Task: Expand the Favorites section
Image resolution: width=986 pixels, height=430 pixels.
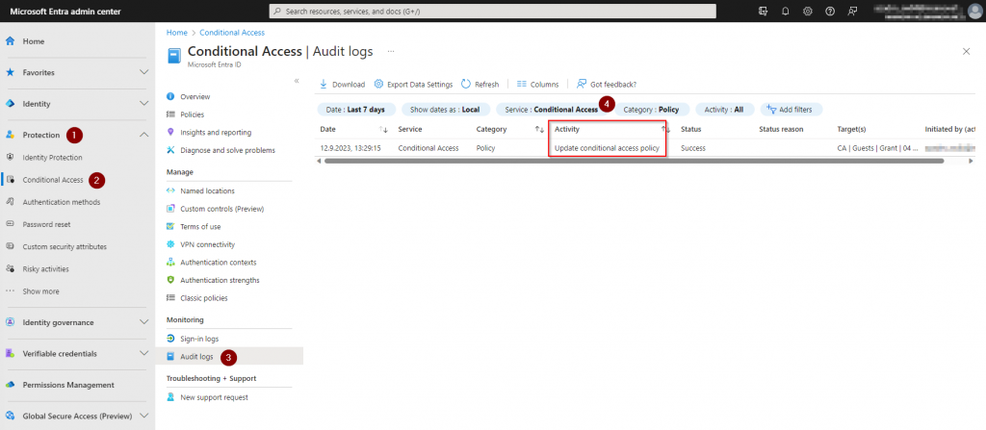Action: (143, 72)
